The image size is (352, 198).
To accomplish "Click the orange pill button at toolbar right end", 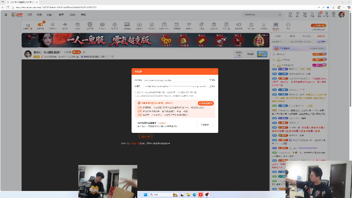I will (318, 26).
